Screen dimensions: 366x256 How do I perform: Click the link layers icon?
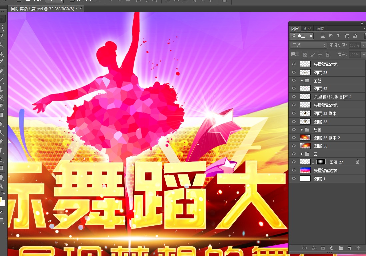tap(305, 248)
